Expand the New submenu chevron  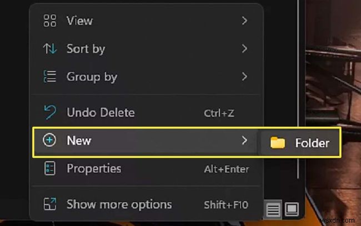(x=244, y=140)
